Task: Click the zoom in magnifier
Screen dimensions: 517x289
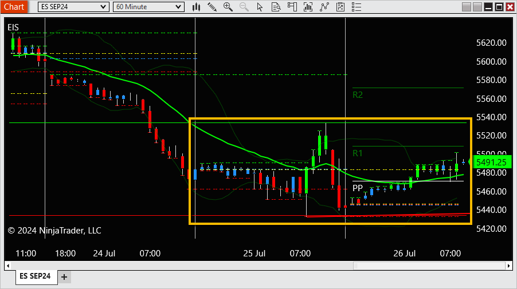Action: click(228, 7)
